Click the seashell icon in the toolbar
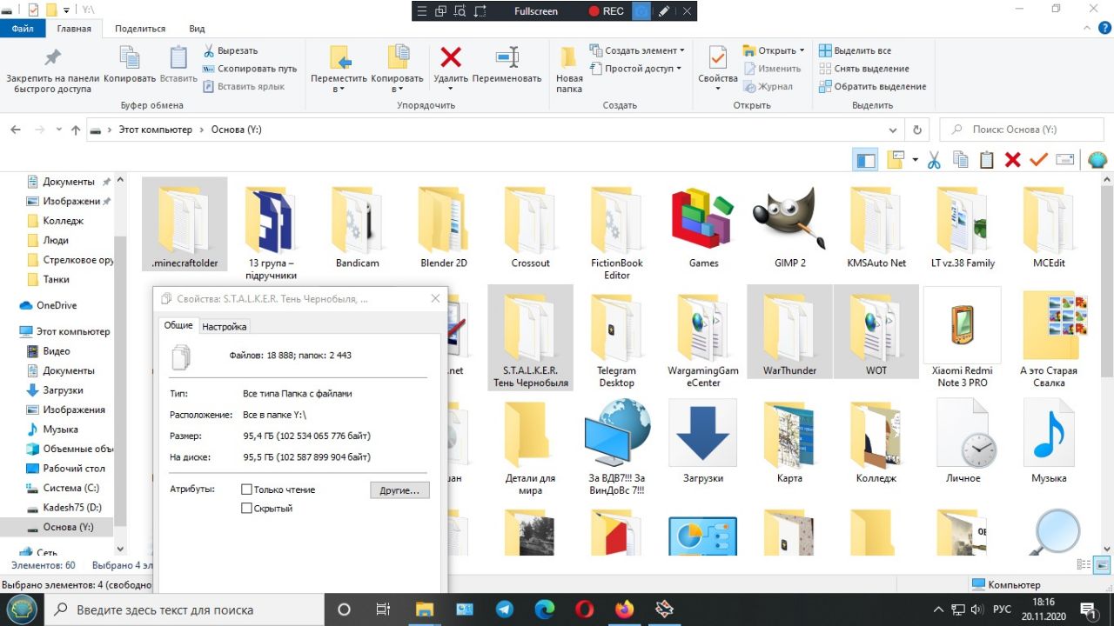1114x626 pixels. coord(1097,160)
